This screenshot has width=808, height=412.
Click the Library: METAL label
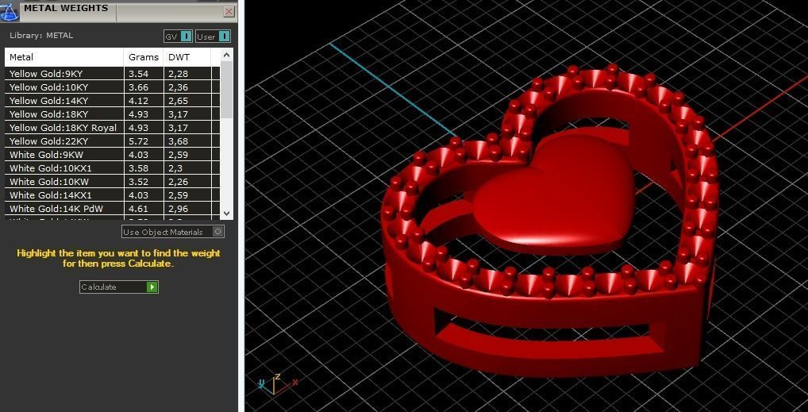[x=41, y=36]
